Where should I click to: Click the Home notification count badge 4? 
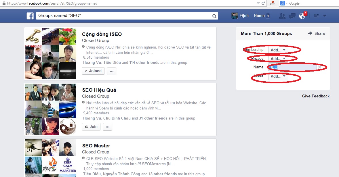click(x=268, y=16)
